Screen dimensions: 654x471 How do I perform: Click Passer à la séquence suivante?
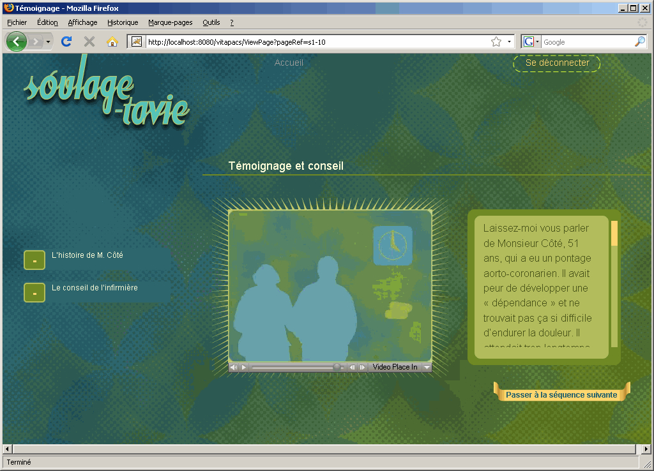(561, 395)
